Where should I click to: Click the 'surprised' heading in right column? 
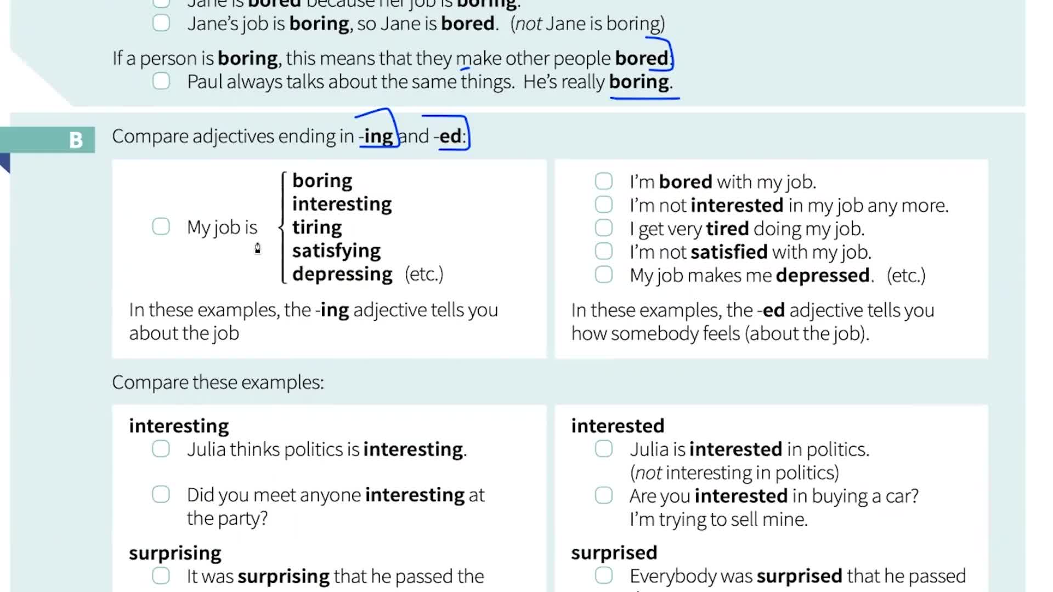coord(614,553)
